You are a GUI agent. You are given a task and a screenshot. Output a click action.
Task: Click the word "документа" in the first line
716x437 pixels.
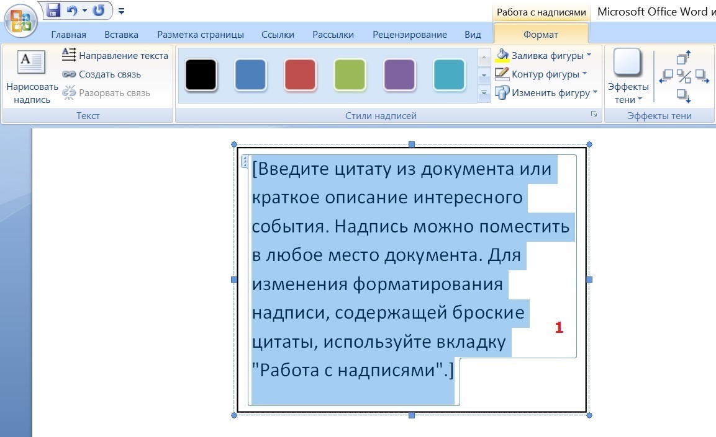pyautogui.click(x=467, y=169)
